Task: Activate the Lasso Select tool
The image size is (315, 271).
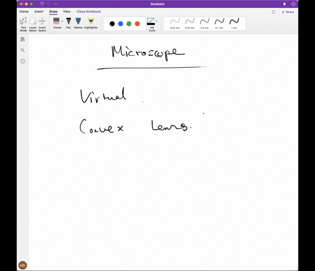Action: 33,24
